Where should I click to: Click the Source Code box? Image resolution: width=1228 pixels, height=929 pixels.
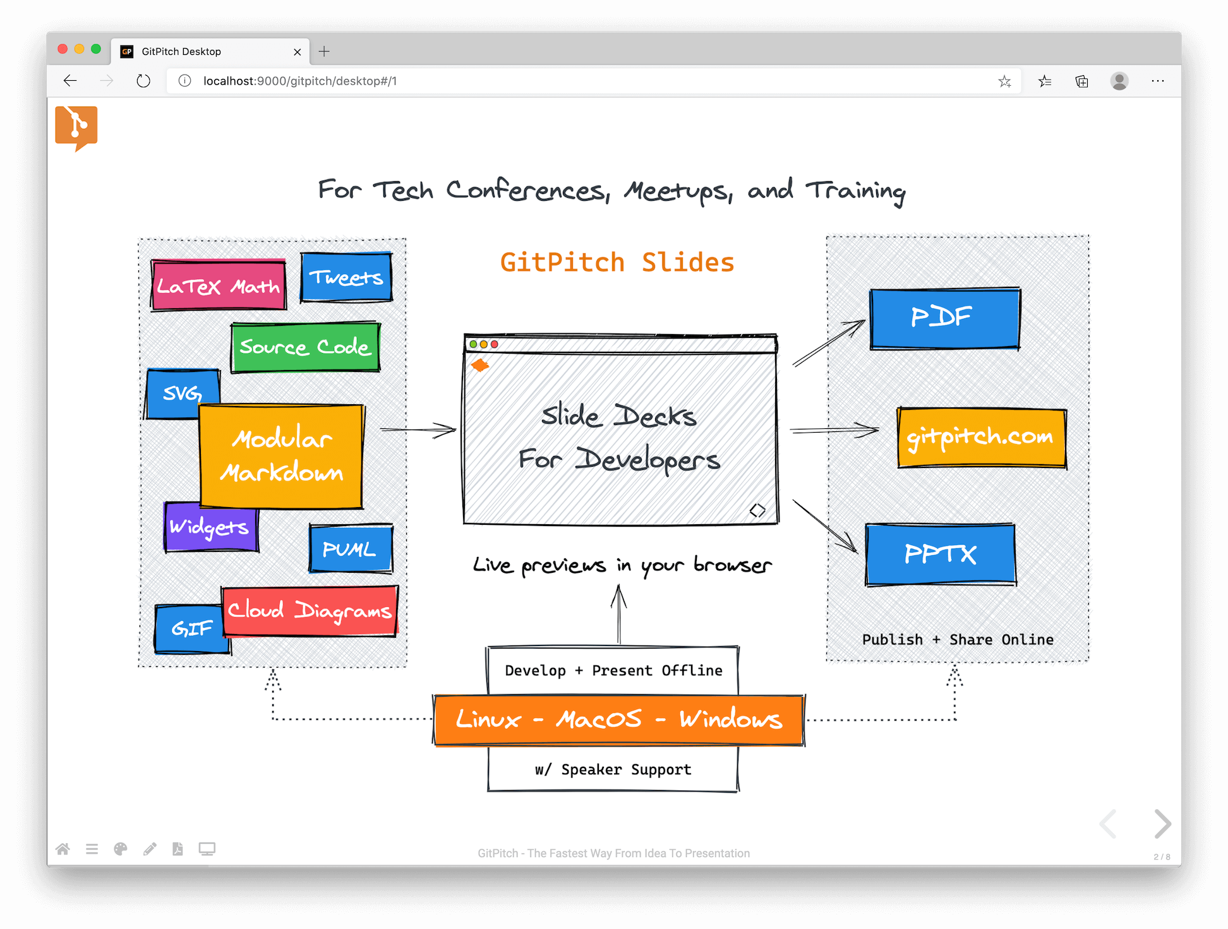click(x=305, y=347)
